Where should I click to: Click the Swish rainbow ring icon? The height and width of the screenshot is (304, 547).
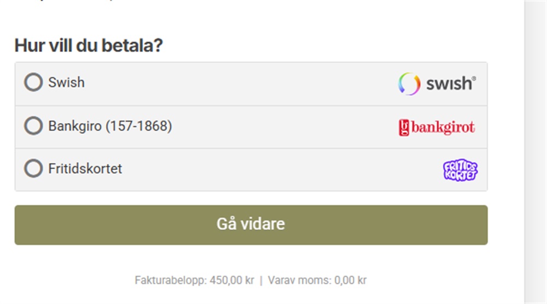[409, 84]
